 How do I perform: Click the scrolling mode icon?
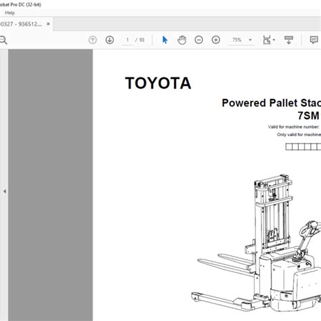tap(288, 40)
